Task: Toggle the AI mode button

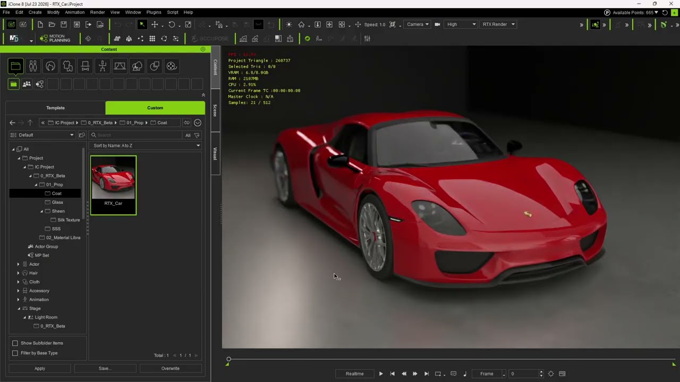Action: click(23, 24)
